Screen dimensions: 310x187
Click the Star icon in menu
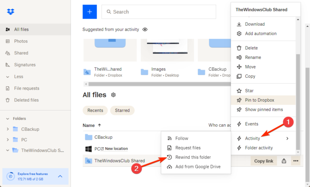[x=239, y=91]
